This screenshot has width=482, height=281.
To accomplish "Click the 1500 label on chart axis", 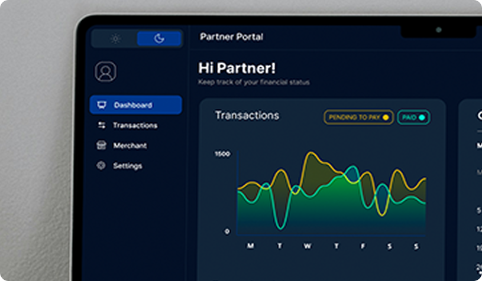I will click(x=222, y=154).
